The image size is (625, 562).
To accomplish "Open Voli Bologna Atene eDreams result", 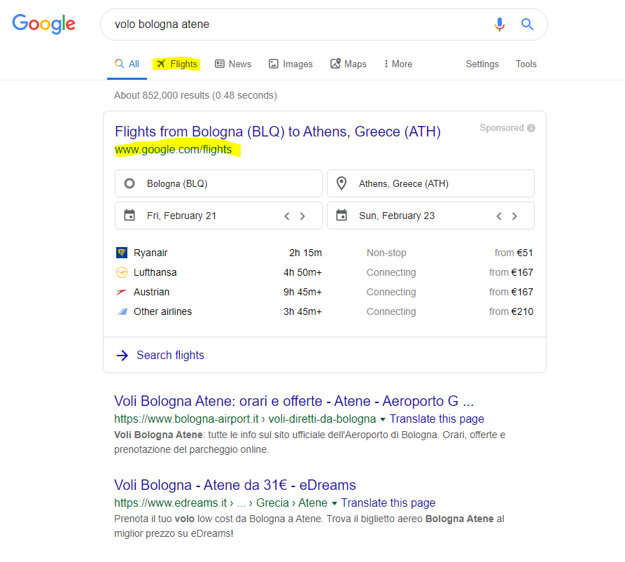I will point(234,485).
